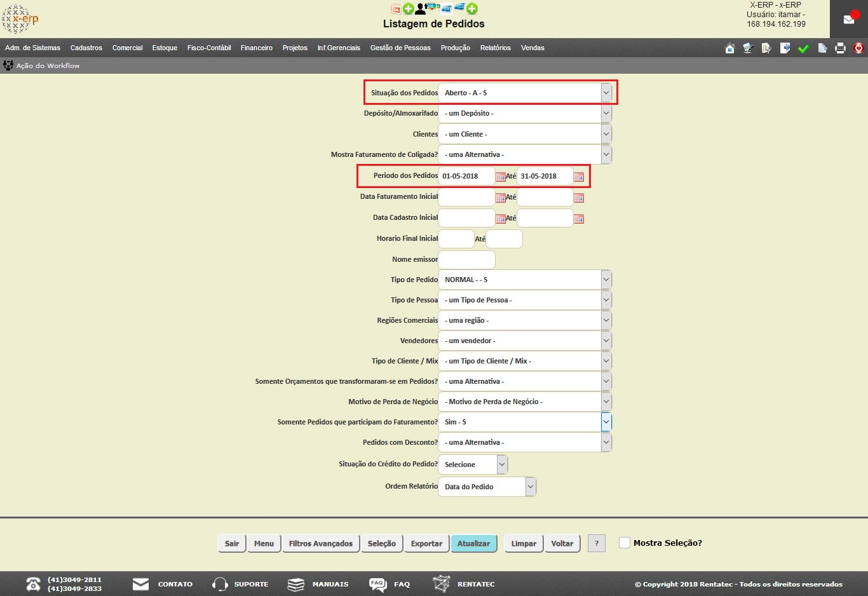868x596 pixels.
Task: Open calendar for Data Cadastro end date
Action: pyautogui.click(x=578, y=219)
